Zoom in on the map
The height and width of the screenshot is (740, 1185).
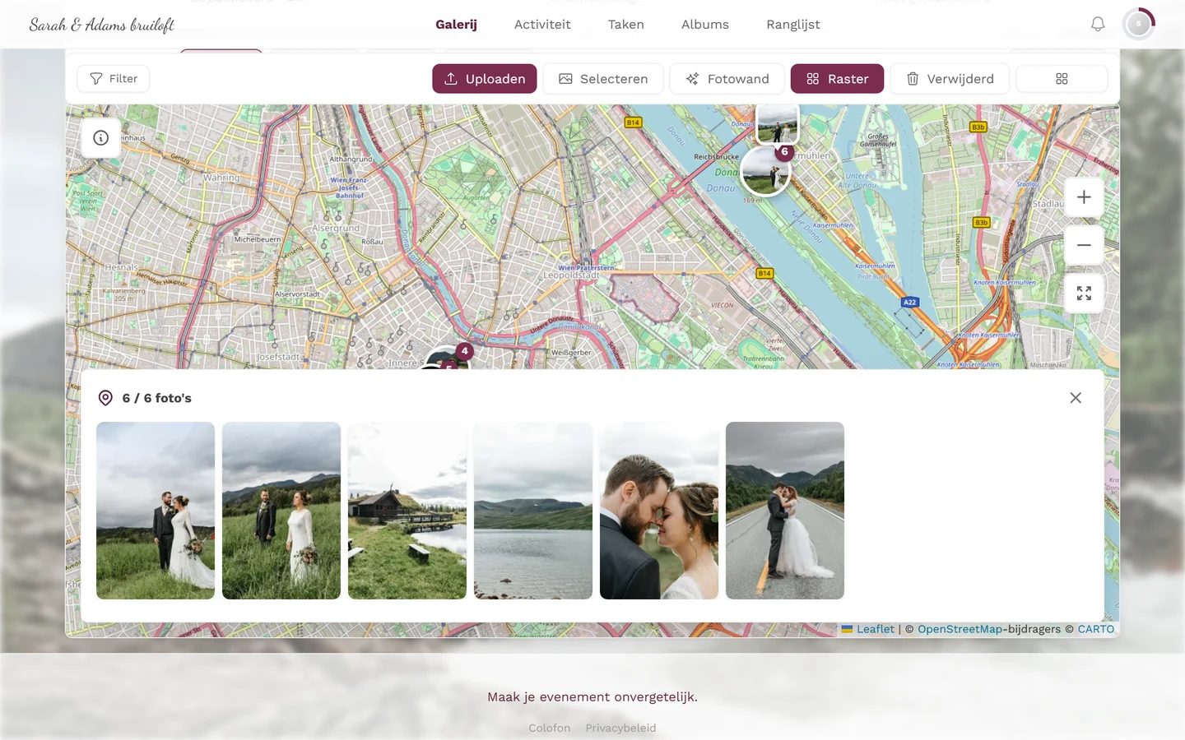pyautogui.click(x=1084, y=197)
